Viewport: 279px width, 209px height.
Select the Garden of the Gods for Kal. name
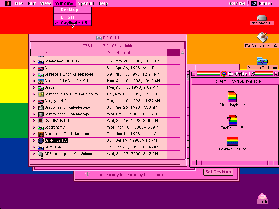pos(67,81)
